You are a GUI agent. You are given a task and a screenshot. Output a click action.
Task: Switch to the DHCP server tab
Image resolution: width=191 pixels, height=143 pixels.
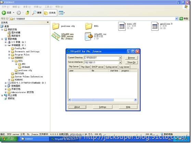(98, 67)
